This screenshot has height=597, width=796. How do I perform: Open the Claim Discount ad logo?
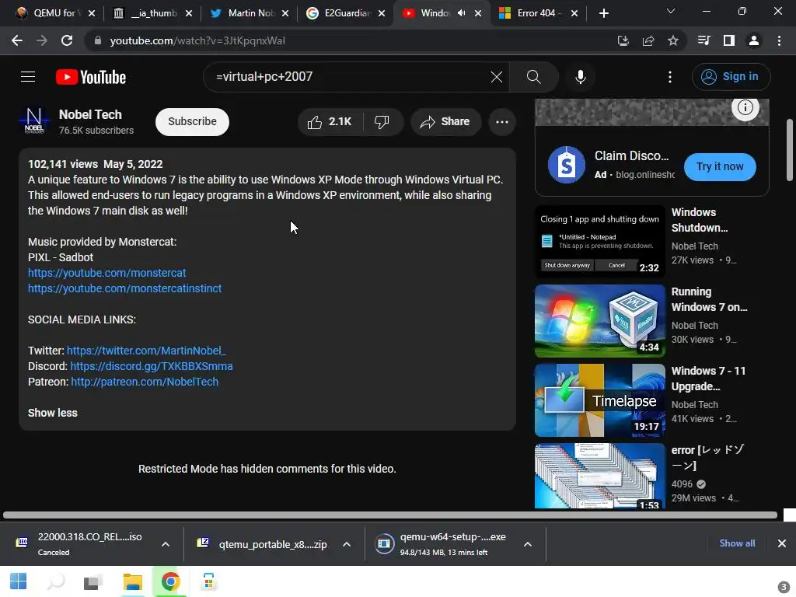coord(566,165)
